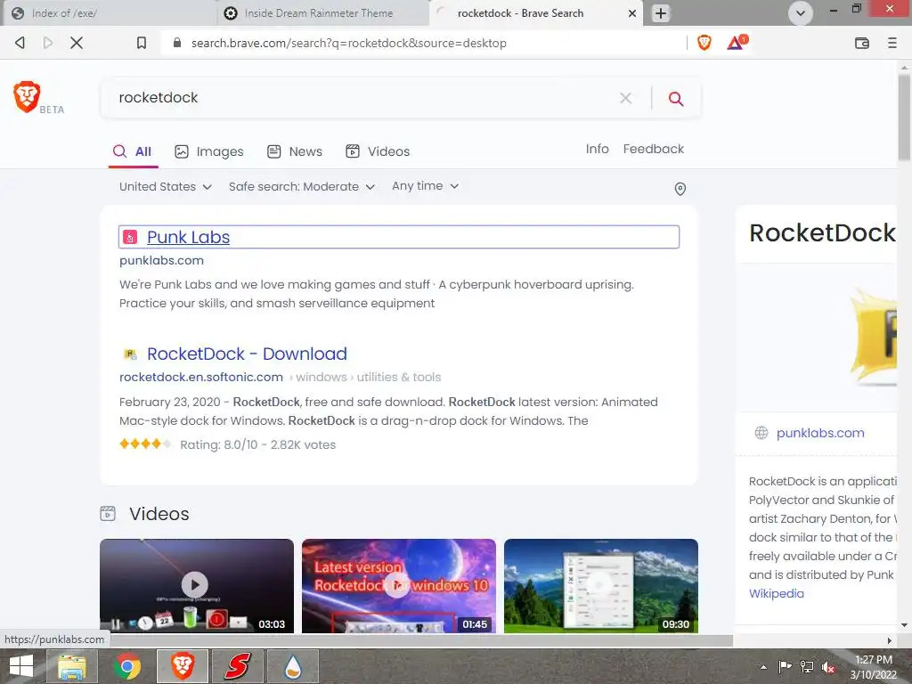Screen dimensions: 912x684
Task: Play the Latest version Rocketdock 01:45 video
Action: 398,586
